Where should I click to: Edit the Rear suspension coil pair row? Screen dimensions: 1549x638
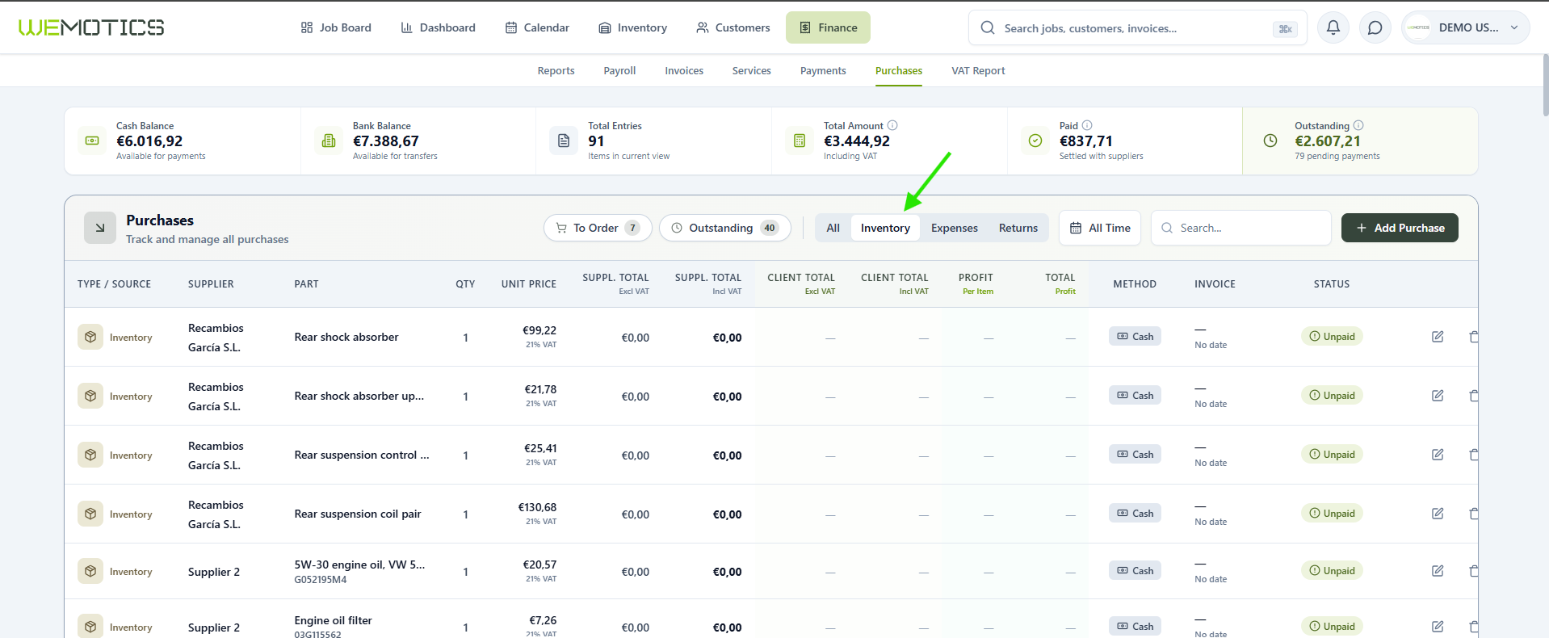coord(1438,514)
